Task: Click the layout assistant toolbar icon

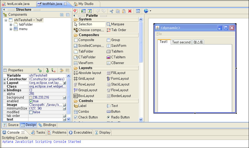Action: coord(138,11)
